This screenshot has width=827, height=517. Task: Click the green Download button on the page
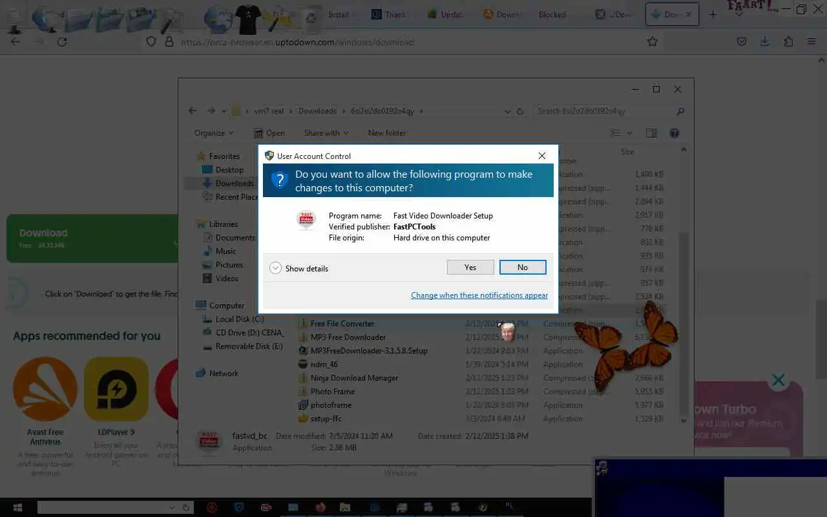pyautogui.click(x=92, y=238)
